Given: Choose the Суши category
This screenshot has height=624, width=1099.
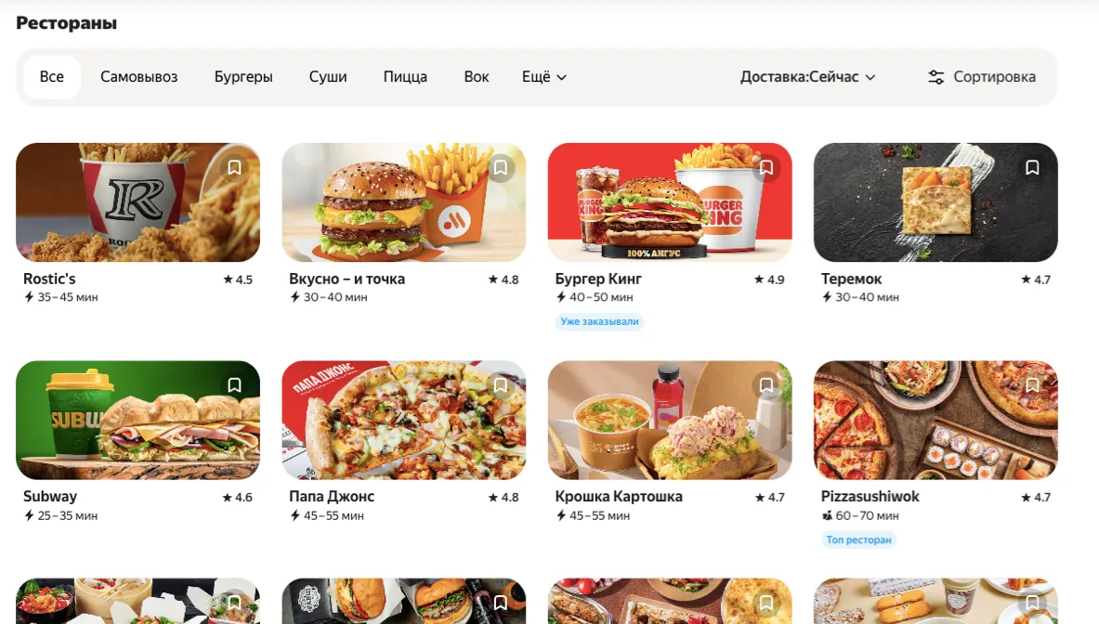Looking at the screenshot, I should tap(328, 77).
